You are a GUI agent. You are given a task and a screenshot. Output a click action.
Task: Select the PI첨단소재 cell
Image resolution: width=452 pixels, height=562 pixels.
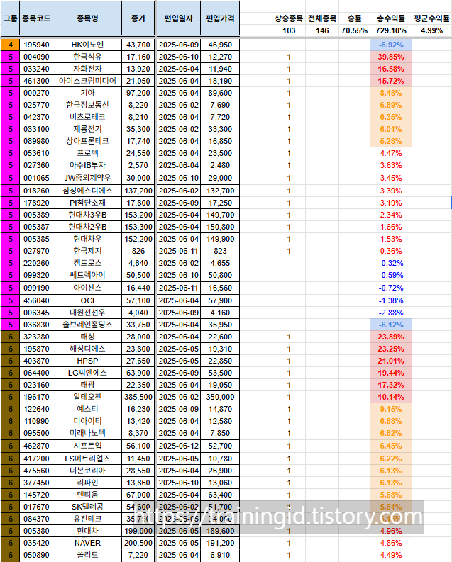[87, 203]
